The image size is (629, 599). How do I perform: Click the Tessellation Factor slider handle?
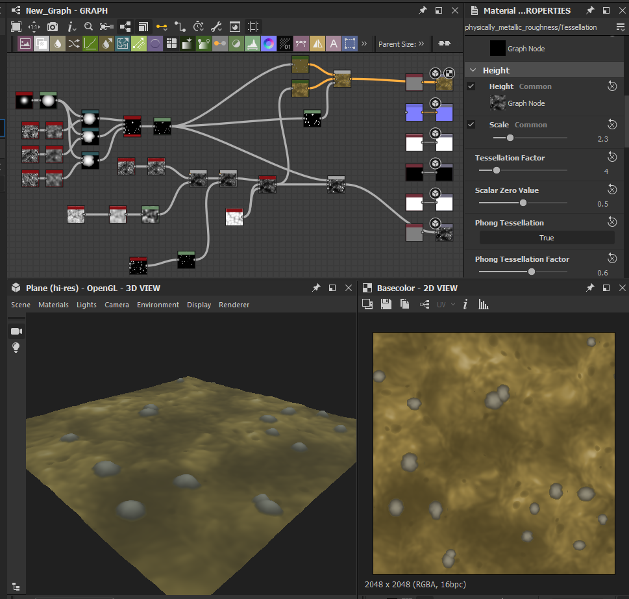click(x=497, y=170)
